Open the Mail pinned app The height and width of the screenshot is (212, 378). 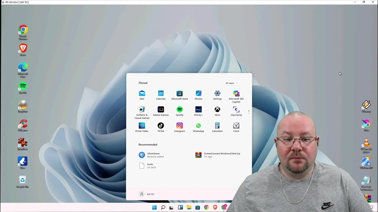pos(142,95)
